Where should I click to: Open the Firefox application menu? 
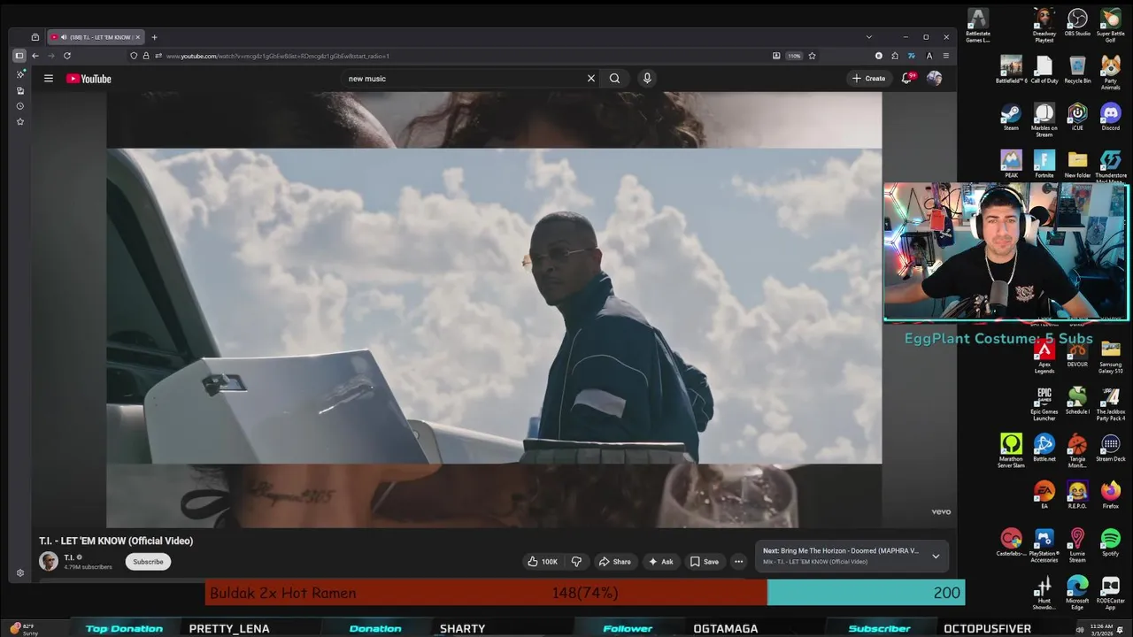[945, 56]
